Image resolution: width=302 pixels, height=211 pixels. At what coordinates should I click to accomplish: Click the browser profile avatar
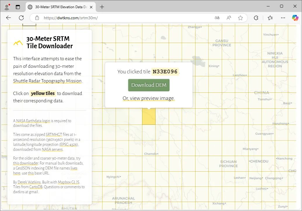point(6,6)
